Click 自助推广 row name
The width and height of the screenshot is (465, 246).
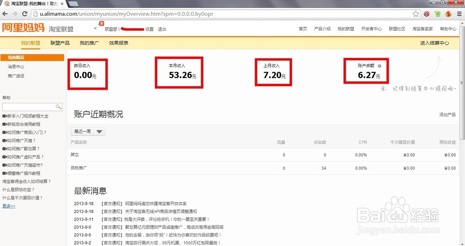79,168
